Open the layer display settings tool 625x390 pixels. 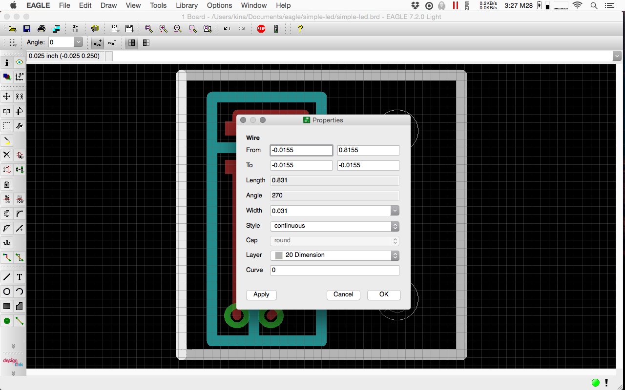(7, 77)
